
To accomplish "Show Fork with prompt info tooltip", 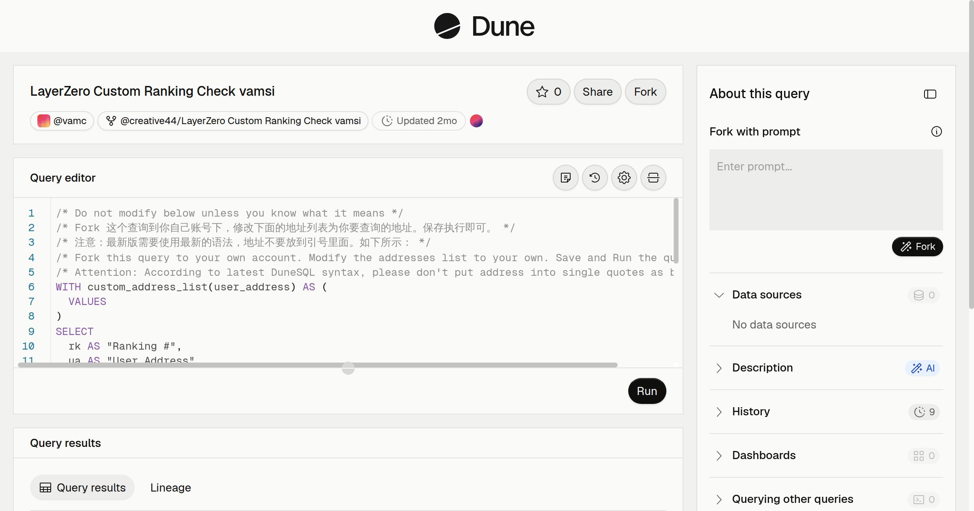I will point(936,131).
